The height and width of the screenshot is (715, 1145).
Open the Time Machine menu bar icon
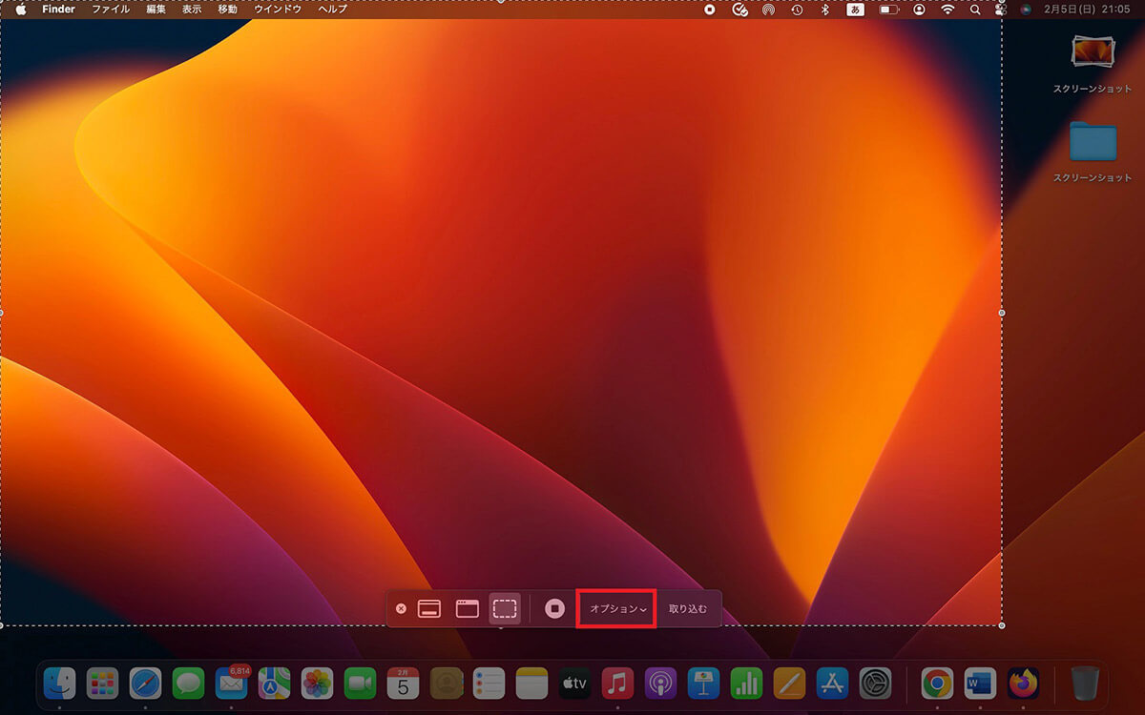797,10
